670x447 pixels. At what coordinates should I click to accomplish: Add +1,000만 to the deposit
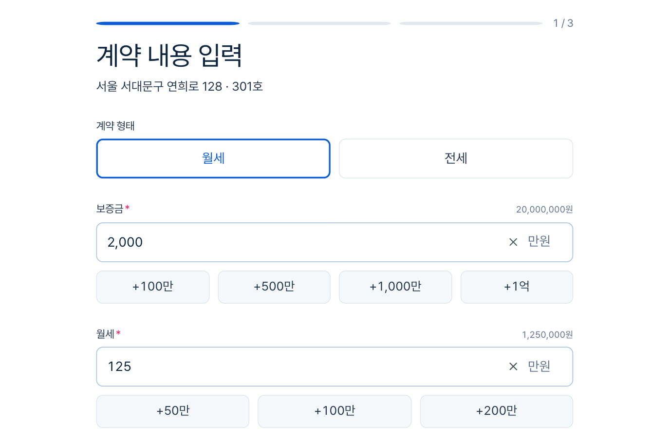click(395, 287)
